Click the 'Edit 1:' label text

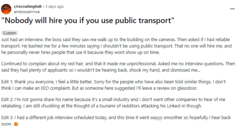point(7,82)
